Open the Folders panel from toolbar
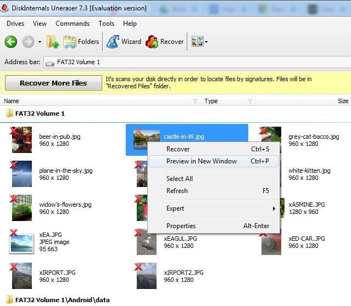351x306 pixels. (81, 42)
